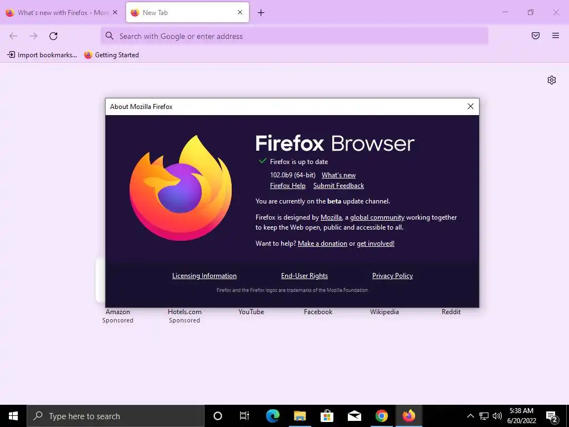This screenshot has width=569, height=427.
Task: Select the New Tab tab
Action: coord(187,13)
